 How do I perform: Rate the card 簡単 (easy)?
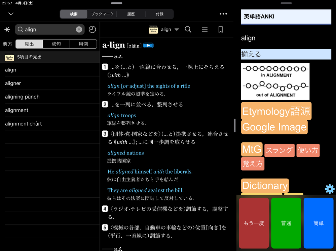click(x=319, y=223)
